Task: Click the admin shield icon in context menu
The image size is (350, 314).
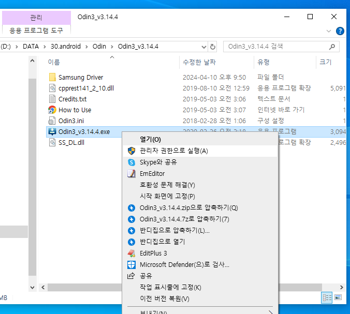Action: (x=132, y=151)
